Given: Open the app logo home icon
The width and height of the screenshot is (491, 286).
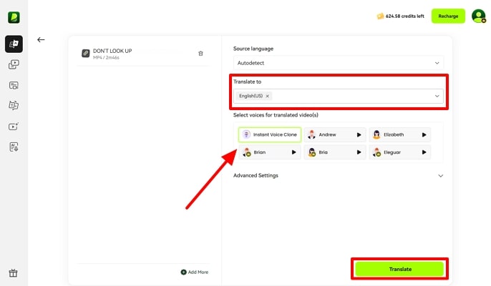Looking at the screenshot, I should coord(14,17).
